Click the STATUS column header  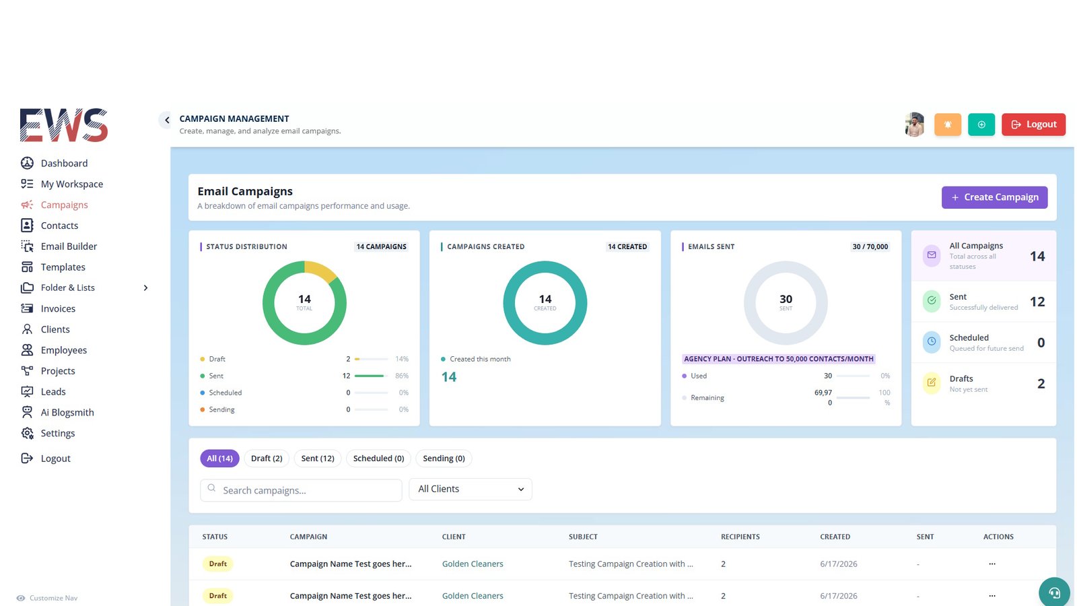215,537
